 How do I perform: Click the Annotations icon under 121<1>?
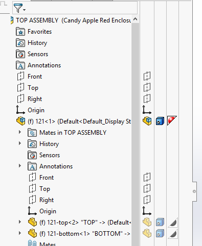click(x=32, y=166)
